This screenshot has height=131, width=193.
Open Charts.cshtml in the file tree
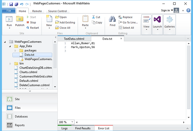coord(28,72)
